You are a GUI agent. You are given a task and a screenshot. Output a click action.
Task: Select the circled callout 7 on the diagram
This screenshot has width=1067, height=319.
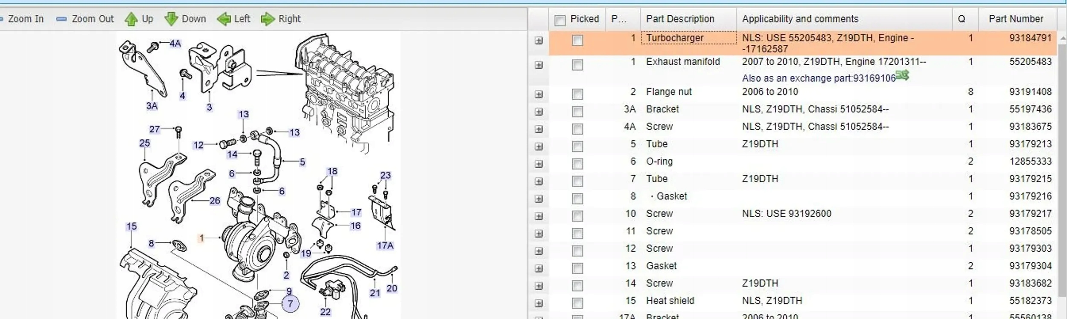click(x=290, y=304)
